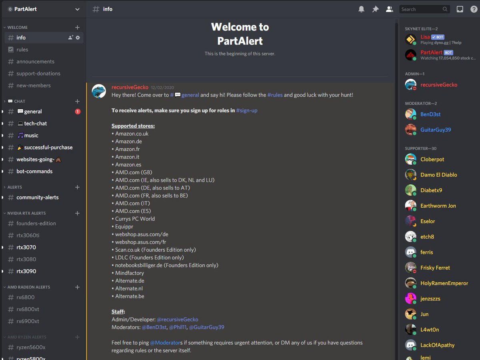Screen dimensions: 480x360
Task: Open the rtx3080 channel
Action: pos(44,260)
